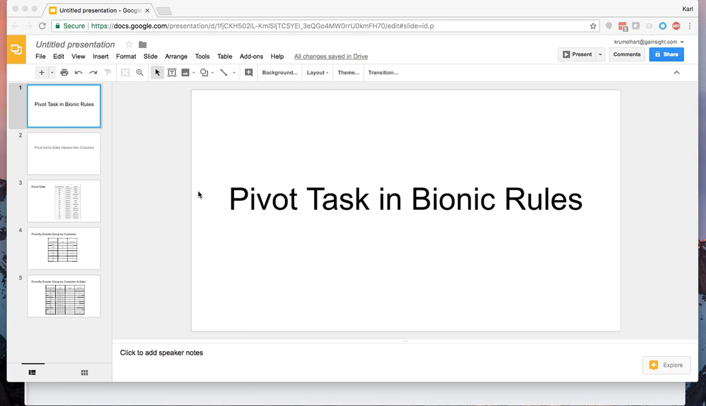This screenshot has height=406, width=706.
Task: Expand the Present options dropdown arrow
Action: 600,54
